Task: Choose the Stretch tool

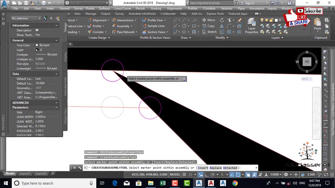Action: point(209,32)
